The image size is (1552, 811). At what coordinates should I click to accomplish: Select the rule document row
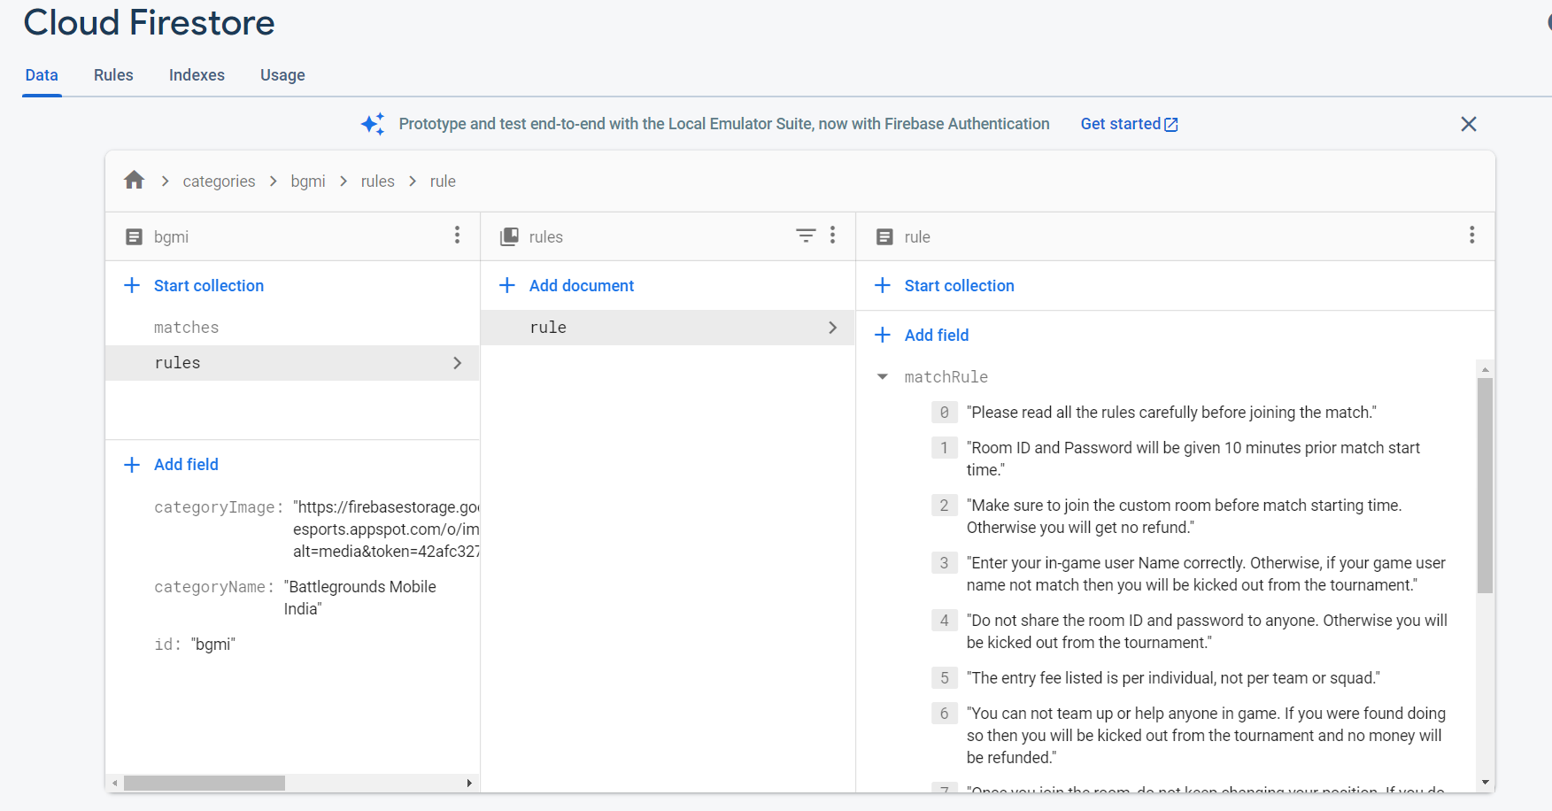click(x=668, y=328)
